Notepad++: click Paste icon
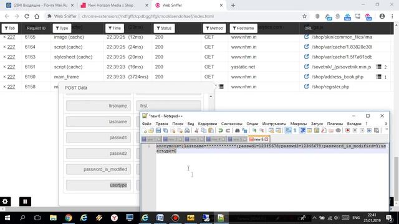 [x=211, y=131]
